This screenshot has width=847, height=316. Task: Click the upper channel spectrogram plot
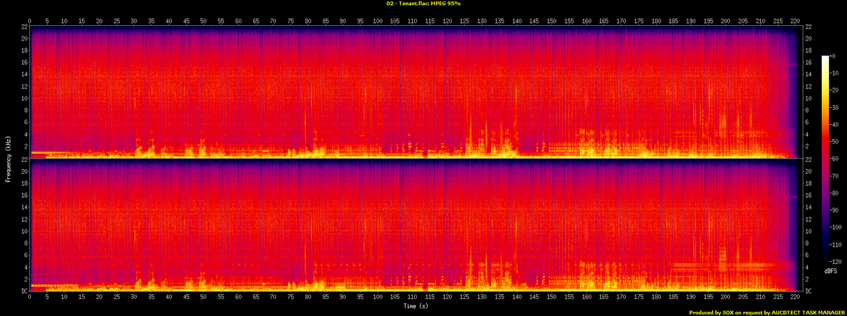click(x=416, y=92)
